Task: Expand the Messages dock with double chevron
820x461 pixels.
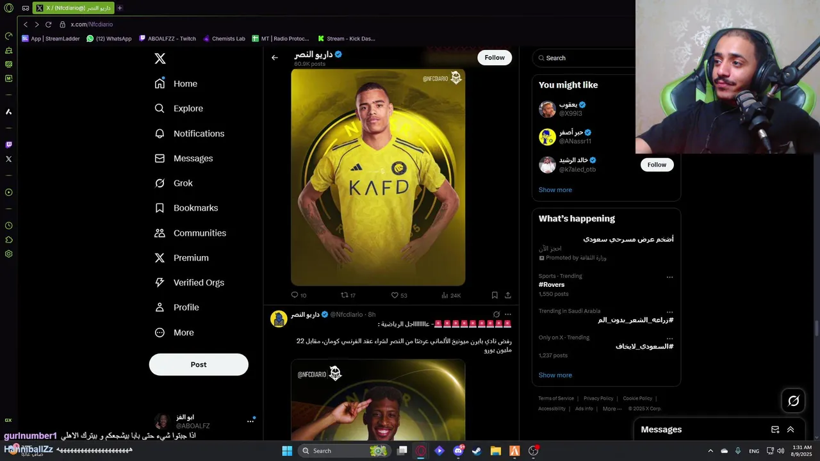Action: tap(791, 430)
